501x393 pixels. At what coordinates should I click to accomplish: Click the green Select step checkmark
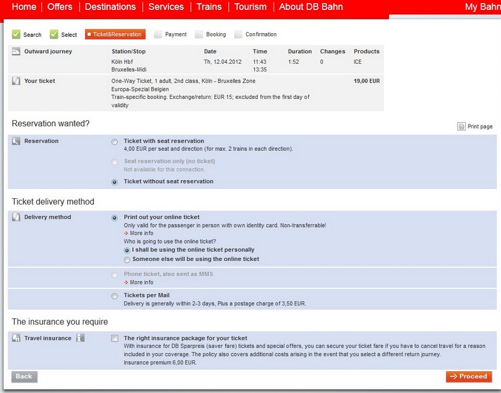click(54, 34)
